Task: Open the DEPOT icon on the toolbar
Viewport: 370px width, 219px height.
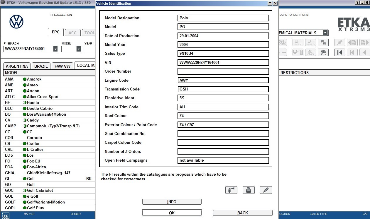Action: click(x=310, y=42)
